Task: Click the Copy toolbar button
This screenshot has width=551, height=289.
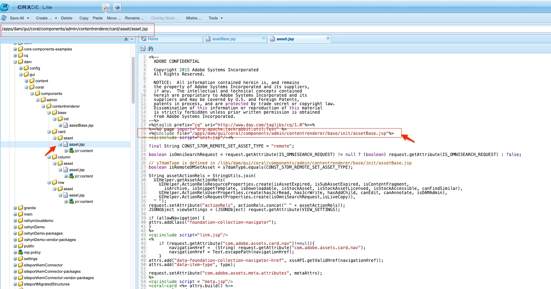Action: (x=84, y=18)
